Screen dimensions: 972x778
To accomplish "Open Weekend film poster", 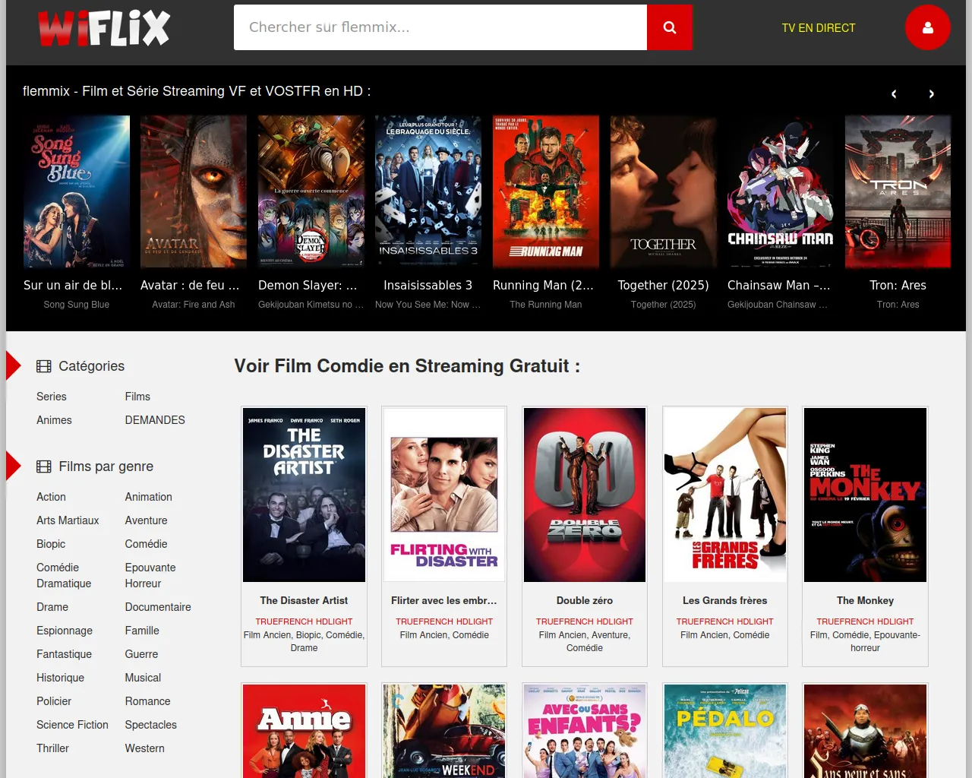I will coord(444,731).
